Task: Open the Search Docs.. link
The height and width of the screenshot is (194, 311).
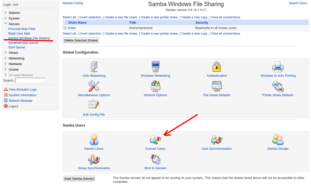Action: click(x=299, y=3)
